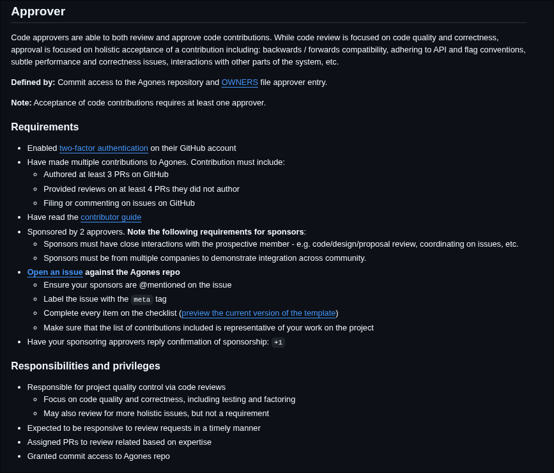The image size is (554, 473).
Task: Click the two-factor authentication link
Action: (x=104, y=148)
